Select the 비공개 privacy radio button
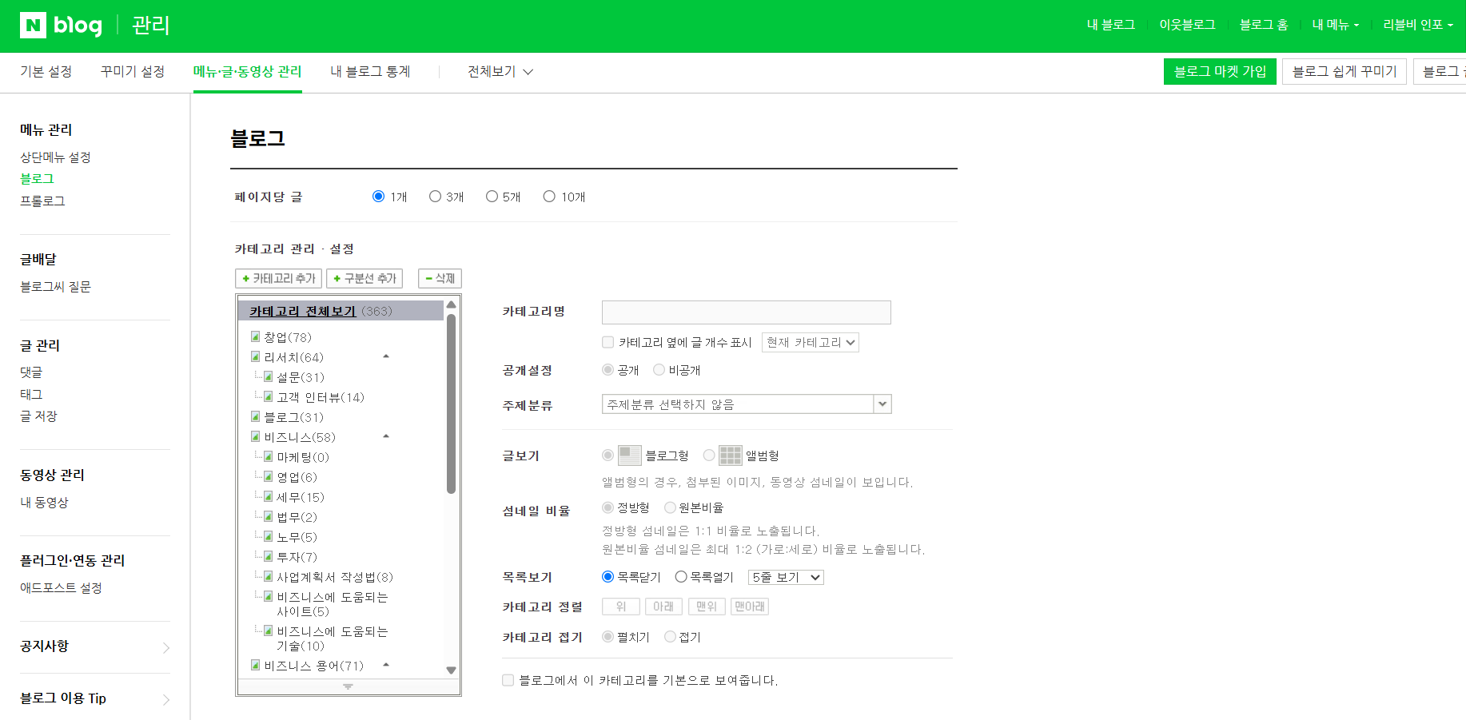1466x720 pixels. tap(658, 369)
